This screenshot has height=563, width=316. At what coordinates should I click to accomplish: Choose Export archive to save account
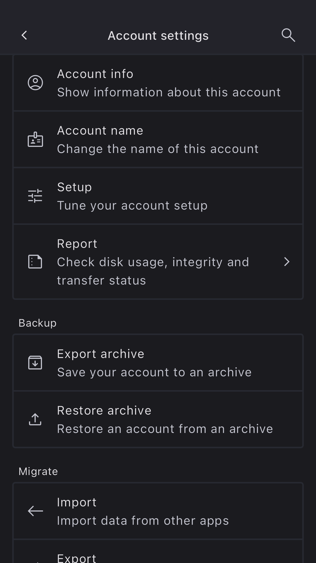[x=154, y=363]
